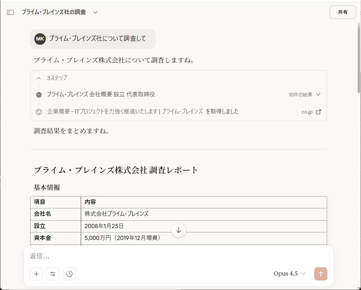361x290 pixels.
Task: Open the Opus 4.5 model selector
Action: coord(289,274)
